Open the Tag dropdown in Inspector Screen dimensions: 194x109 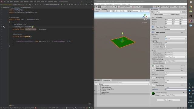[163, 15]
